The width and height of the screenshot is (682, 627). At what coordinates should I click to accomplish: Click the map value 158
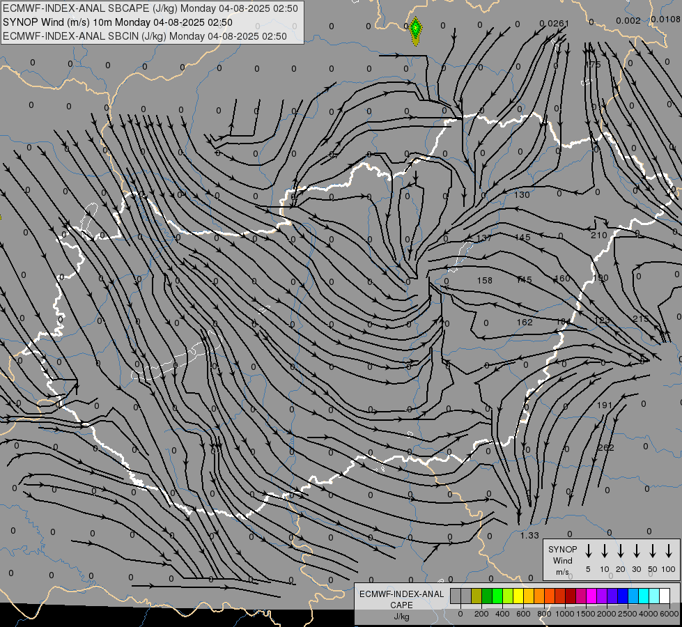pos(485,280)
